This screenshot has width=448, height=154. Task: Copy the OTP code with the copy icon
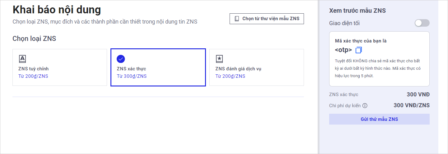tap(359, 50)
